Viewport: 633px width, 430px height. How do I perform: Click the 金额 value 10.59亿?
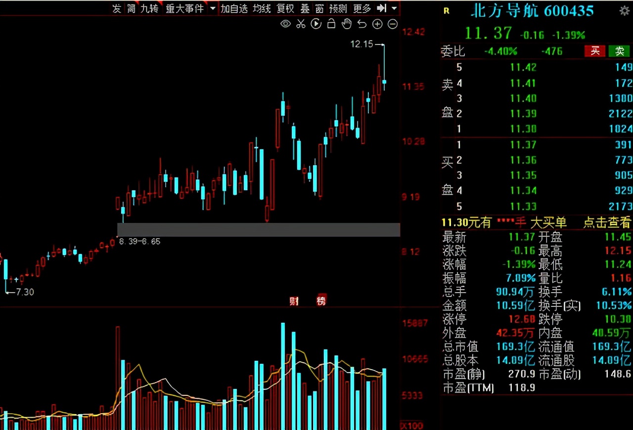coord(514,305)
